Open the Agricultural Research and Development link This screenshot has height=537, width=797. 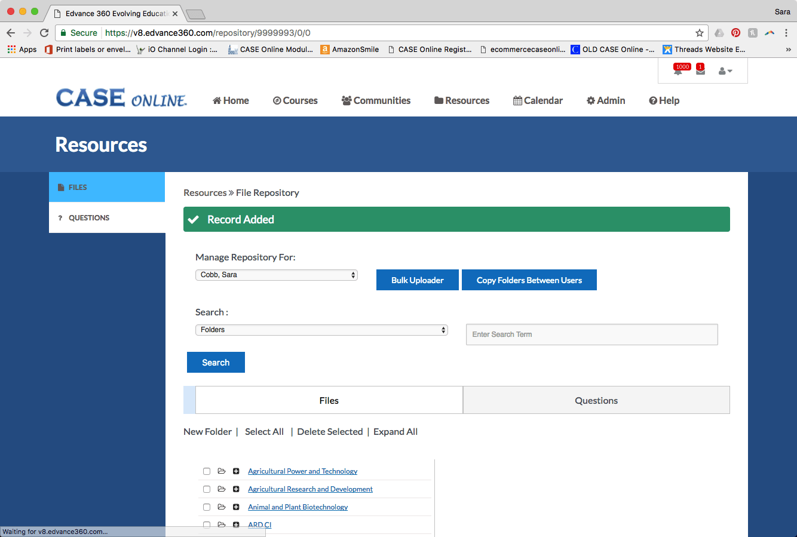tap(310, 489)
